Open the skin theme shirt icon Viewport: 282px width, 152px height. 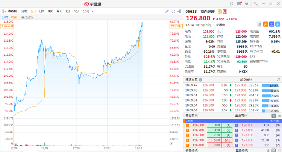pyautogui.click(x=247, y=4)
